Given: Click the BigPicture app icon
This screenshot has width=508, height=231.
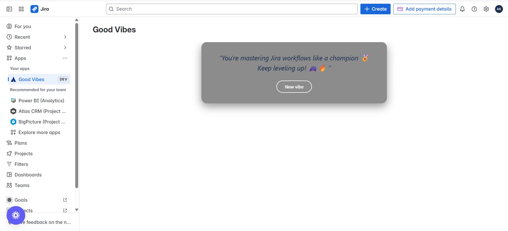Looking at the screenshot, I should tap(13, 122).
